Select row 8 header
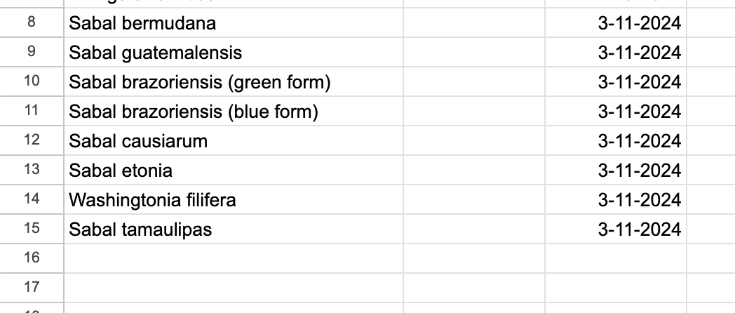Viewport: 735px width, 313px height. 32,22
